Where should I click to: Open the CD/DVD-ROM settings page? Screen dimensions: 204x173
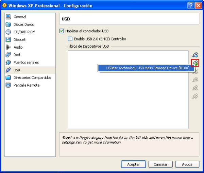(x=24, y=32)
